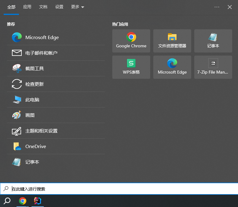Launch the 7-Zip File Manager tile
This screenshot has height=207, width=238.
point(213,67)
